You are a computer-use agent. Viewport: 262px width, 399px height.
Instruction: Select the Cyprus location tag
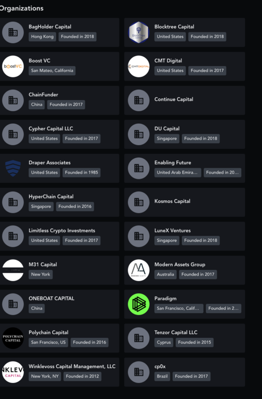(164, 342)
